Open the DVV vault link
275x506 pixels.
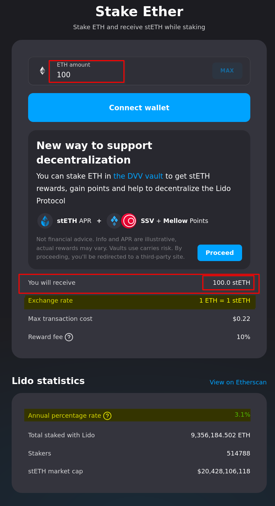138,176
